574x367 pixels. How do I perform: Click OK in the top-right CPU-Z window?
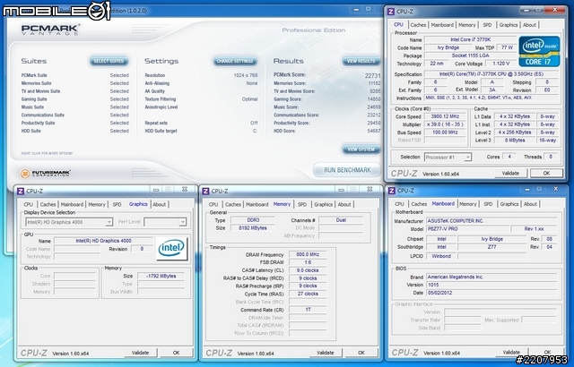546,174
